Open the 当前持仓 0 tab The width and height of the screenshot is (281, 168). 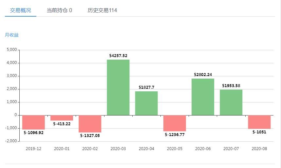59,10
